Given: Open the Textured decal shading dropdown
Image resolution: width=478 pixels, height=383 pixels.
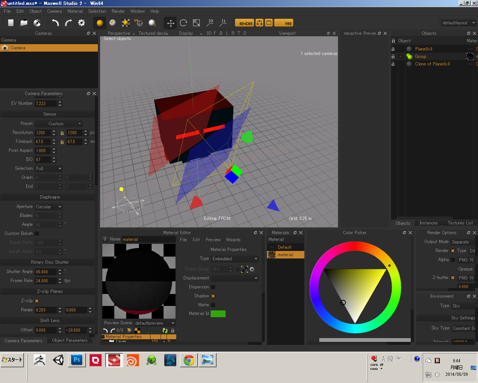Looking at the screenshot, I should [x=153, y=33].
